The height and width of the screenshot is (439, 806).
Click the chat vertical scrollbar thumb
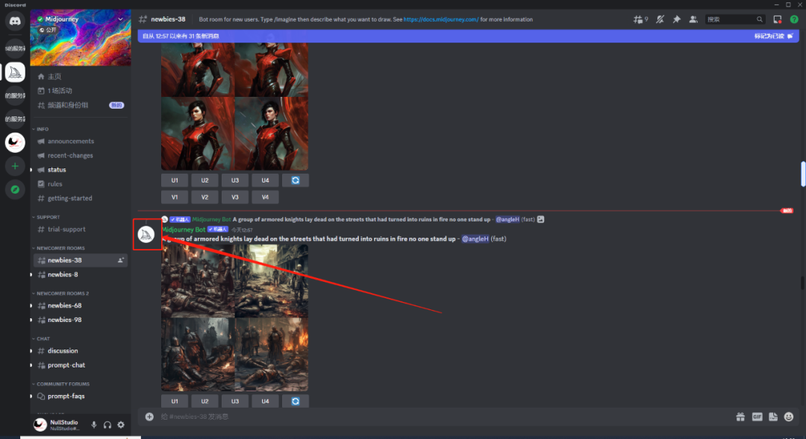802,174
